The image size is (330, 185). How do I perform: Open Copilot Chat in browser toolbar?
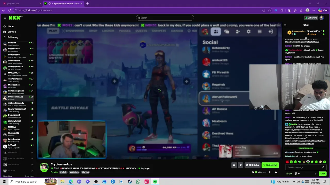[323, 10]
